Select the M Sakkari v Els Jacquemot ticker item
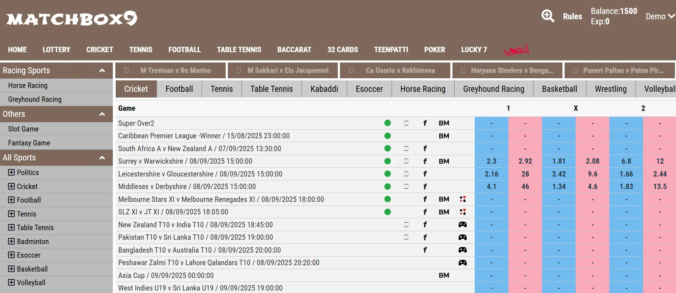Image resolution: width=676 pixels, height=293 pixels. click(x=288, y=70)
